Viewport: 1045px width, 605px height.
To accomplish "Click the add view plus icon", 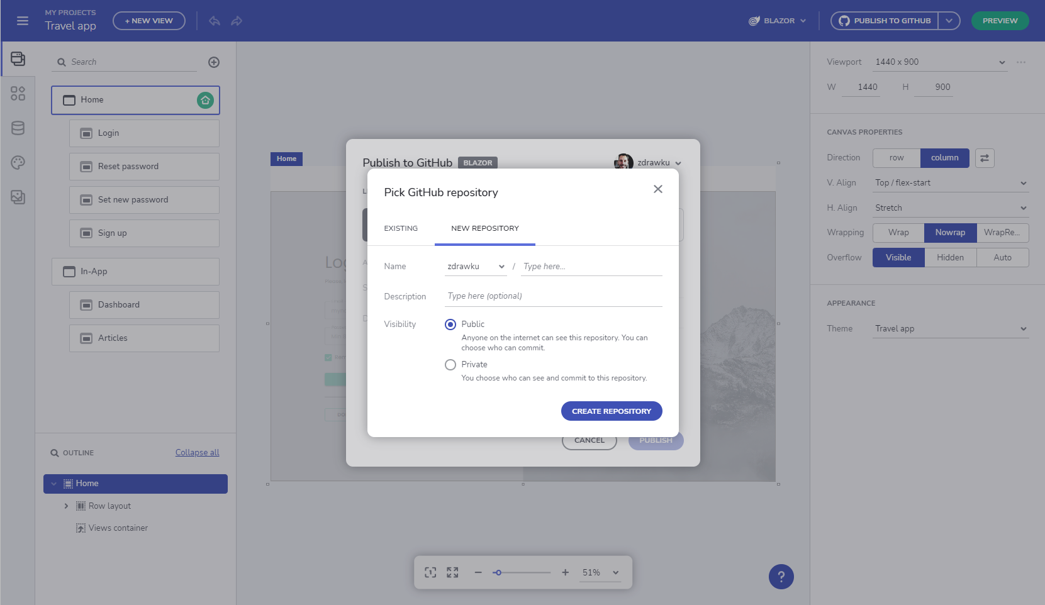I will pos(214,62).
